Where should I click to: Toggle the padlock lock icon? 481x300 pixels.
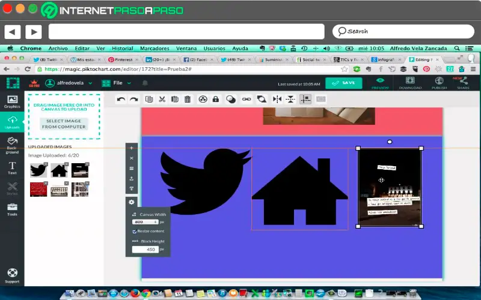pyautogui.click(x=216, y=99)
